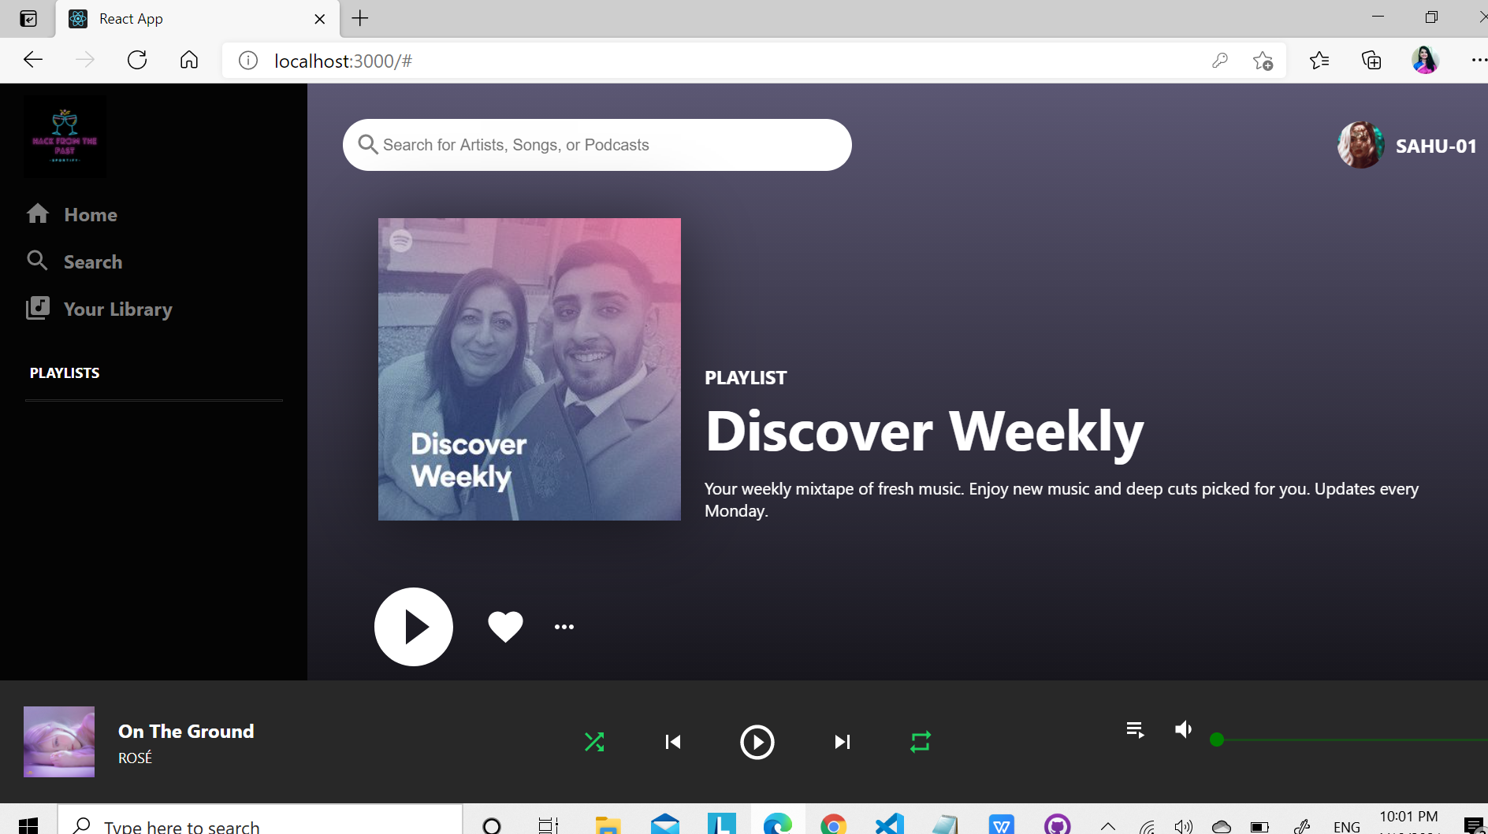Click the ROSÉ artist name
This screenshot has height=834, width=1488.
pos(135,758)
